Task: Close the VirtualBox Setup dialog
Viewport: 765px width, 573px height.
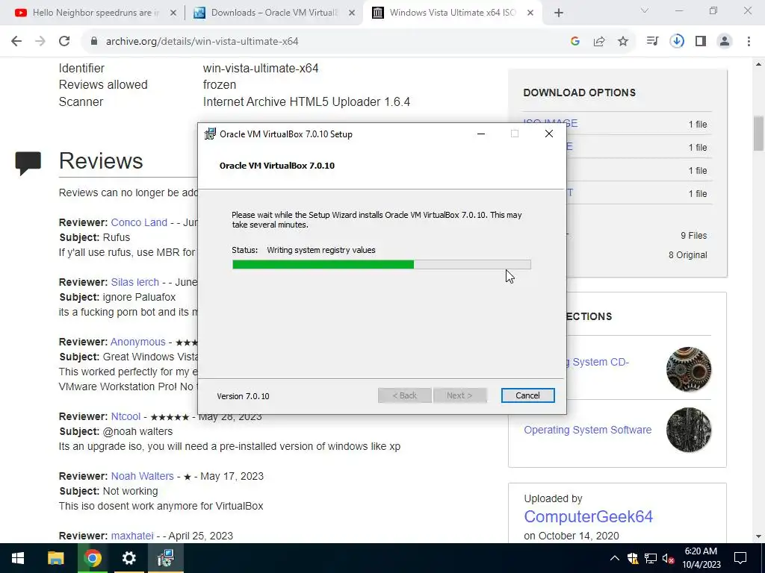Action: coord(549,134)
